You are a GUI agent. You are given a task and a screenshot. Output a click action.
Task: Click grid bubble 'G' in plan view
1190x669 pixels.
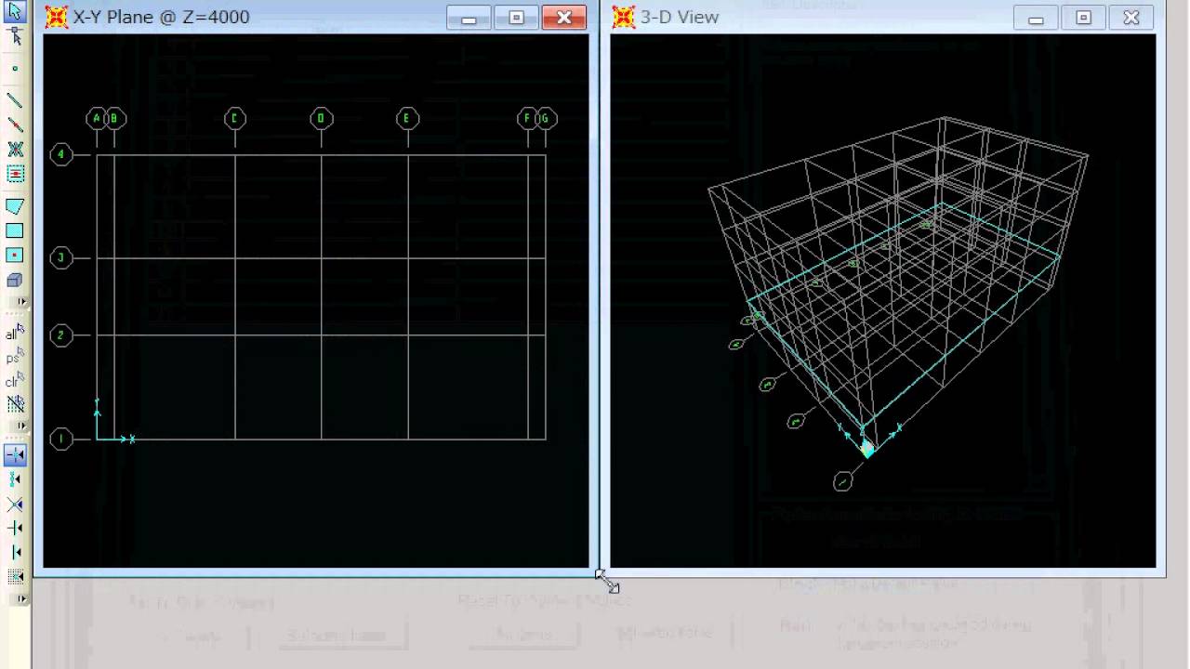tap(546, 118)
